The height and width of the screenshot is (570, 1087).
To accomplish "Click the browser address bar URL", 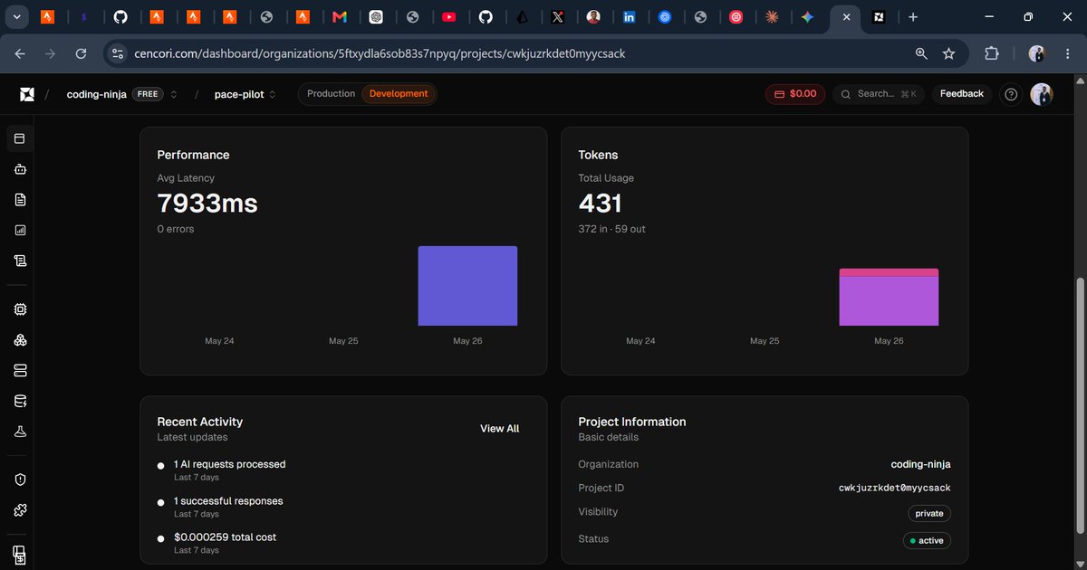I will point(380,53).
